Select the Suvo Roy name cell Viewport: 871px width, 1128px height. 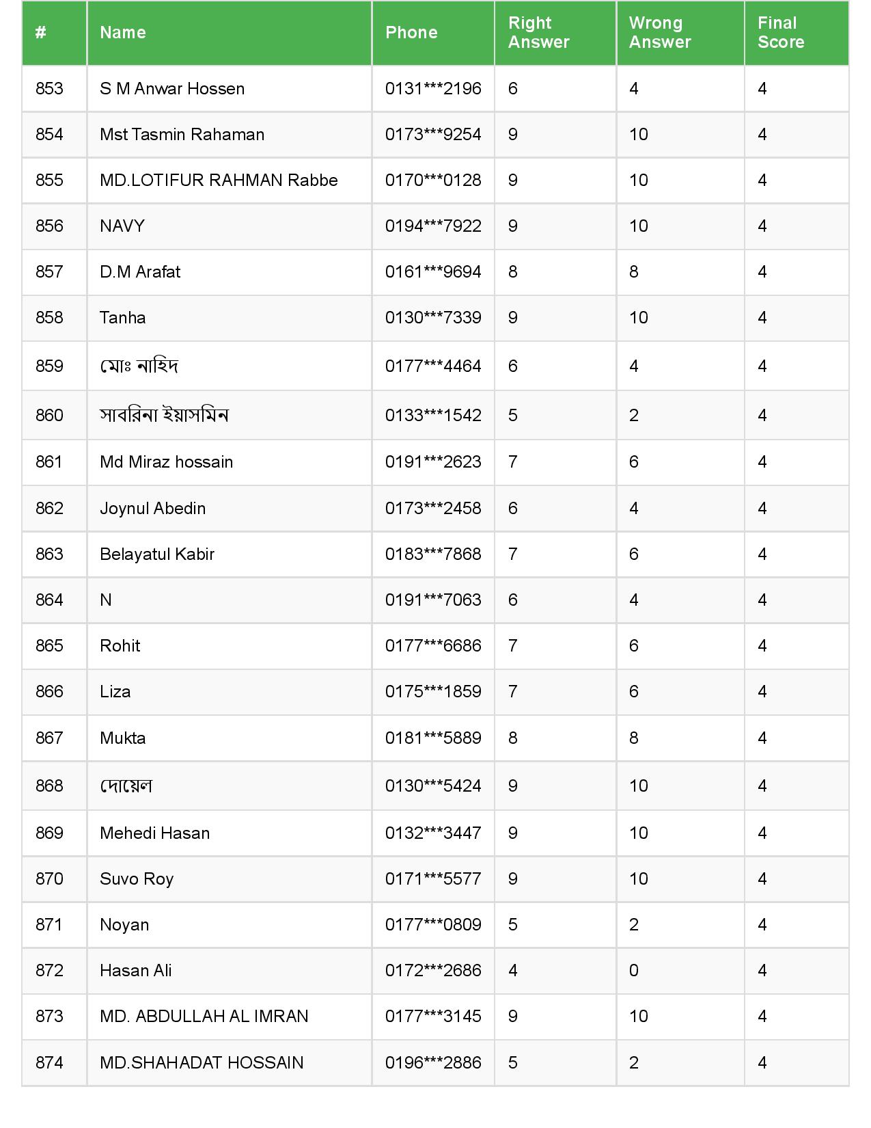(x=137, y=879)
